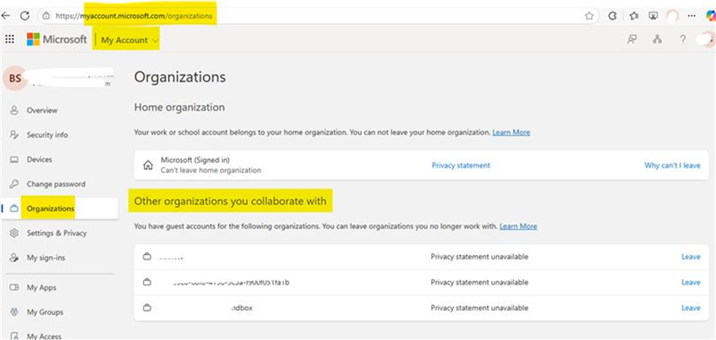Open the favorites list icon in the toolbar
The width and height of the screenshot is (716, 340).
click(634, 16)
